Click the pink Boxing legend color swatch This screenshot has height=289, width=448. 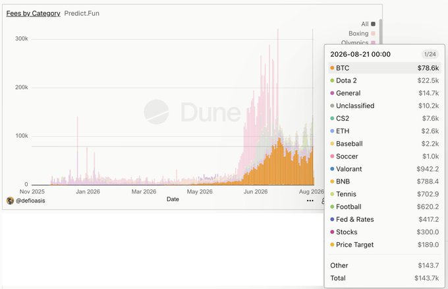(373, 34)
